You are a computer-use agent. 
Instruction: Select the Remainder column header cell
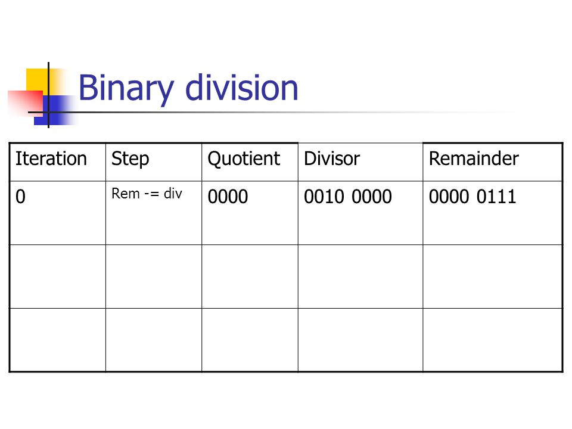(x=493, y=162)
